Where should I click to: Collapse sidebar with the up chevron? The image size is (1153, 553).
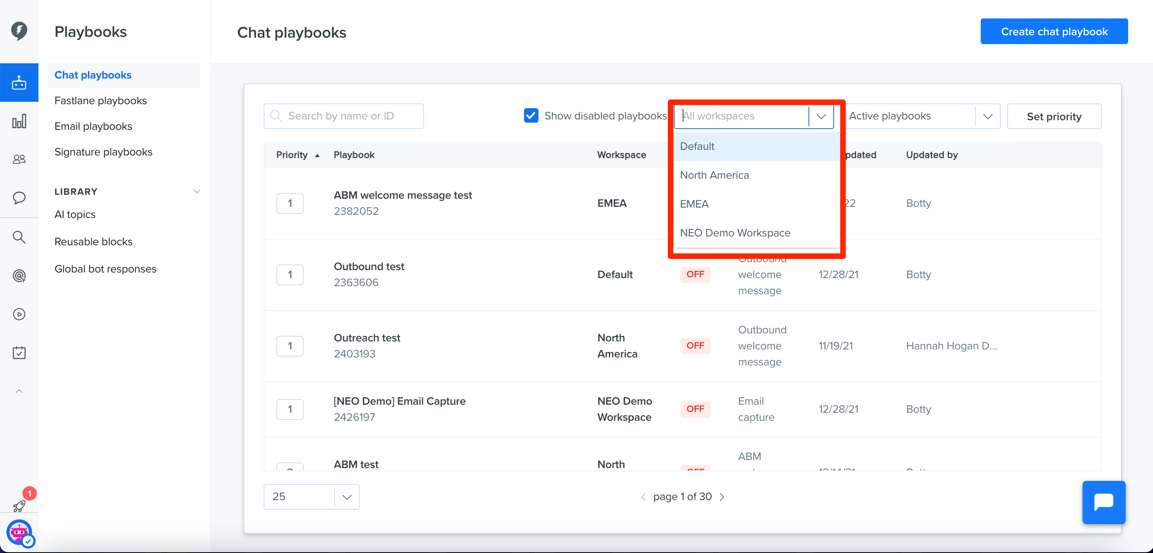(x=19, y=391)
